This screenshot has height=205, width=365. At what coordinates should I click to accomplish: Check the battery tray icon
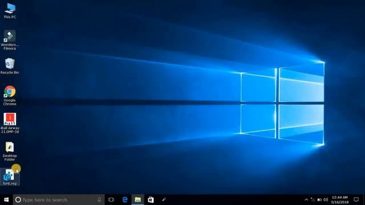coord(319,200)
